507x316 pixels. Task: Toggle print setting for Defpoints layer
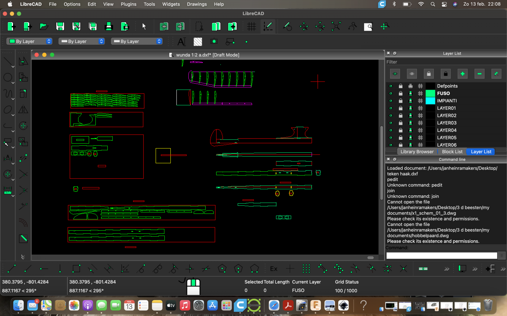click(x=410, y=86)
